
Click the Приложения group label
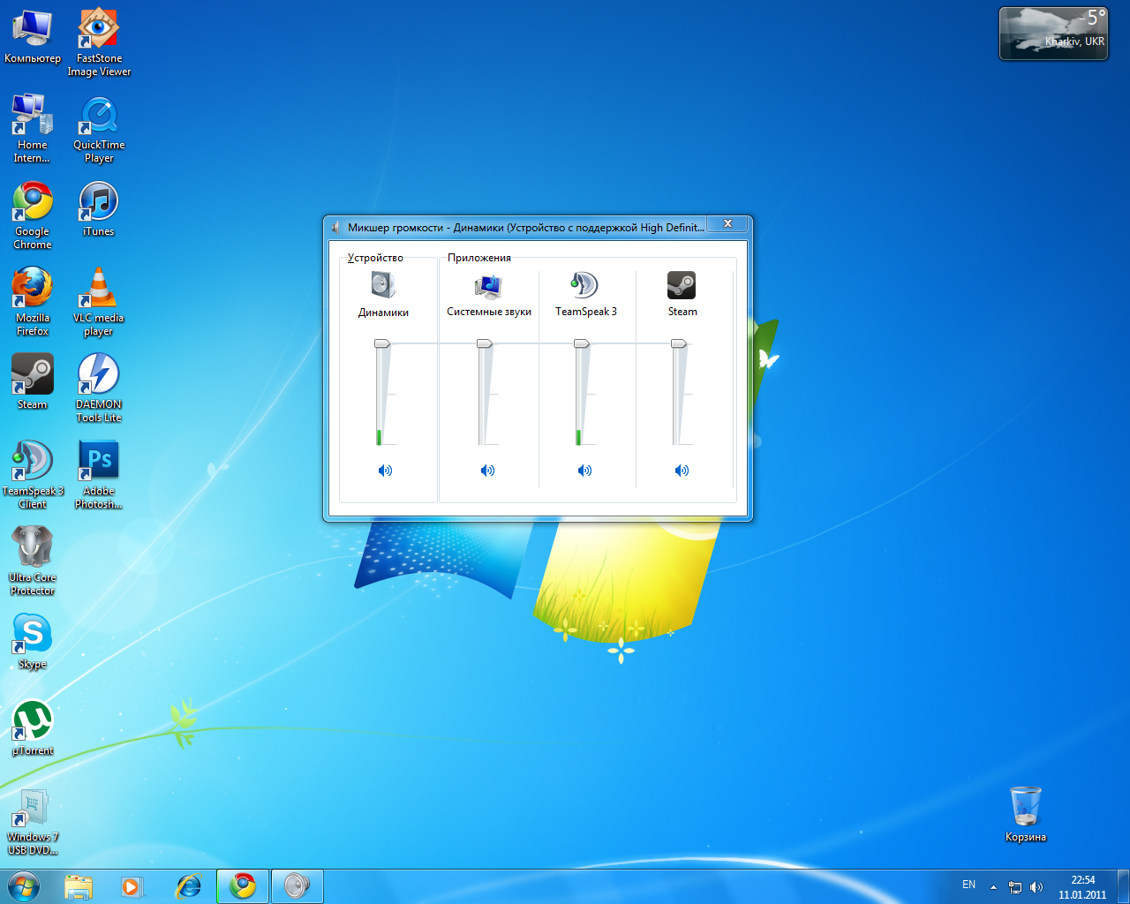[479, 258]
